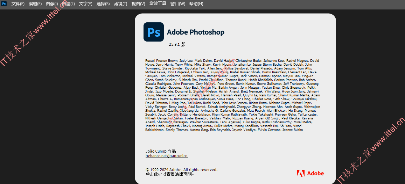Click the 25.9.1 版 version text
Viewport: 405px width, 184px height.
click(177, 44)
